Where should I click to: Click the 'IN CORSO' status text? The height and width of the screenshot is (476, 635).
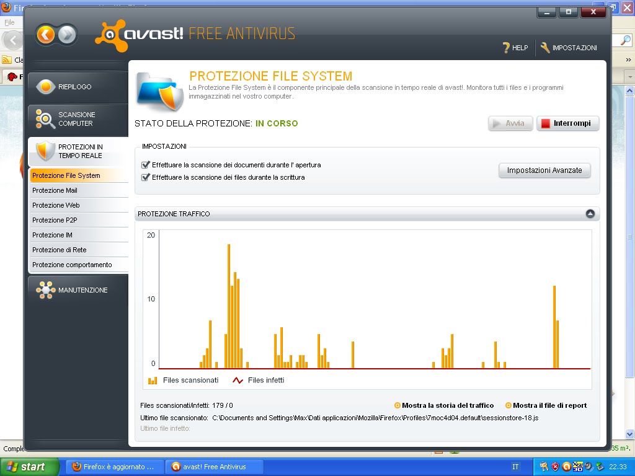click(277, 123)
